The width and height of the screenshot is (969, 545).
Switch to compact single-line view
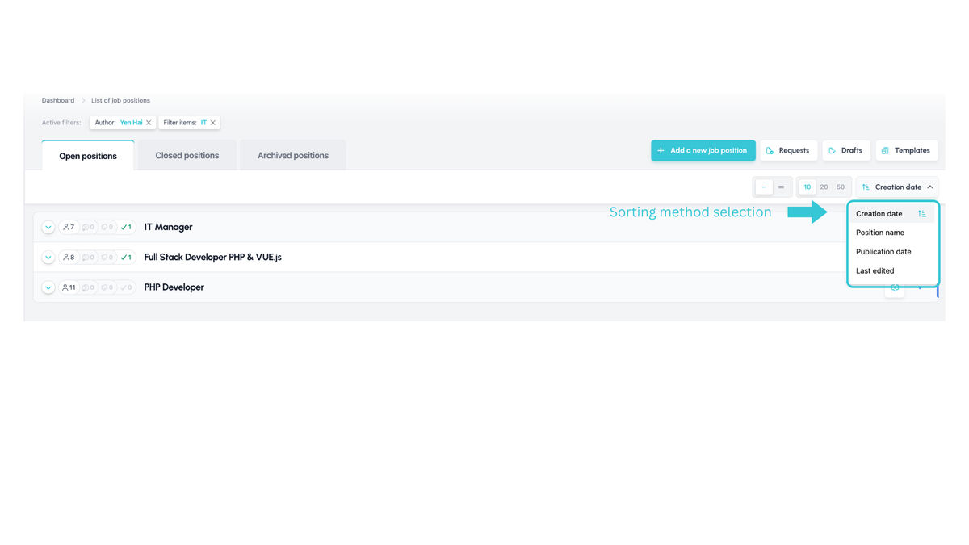coord(764,187)
